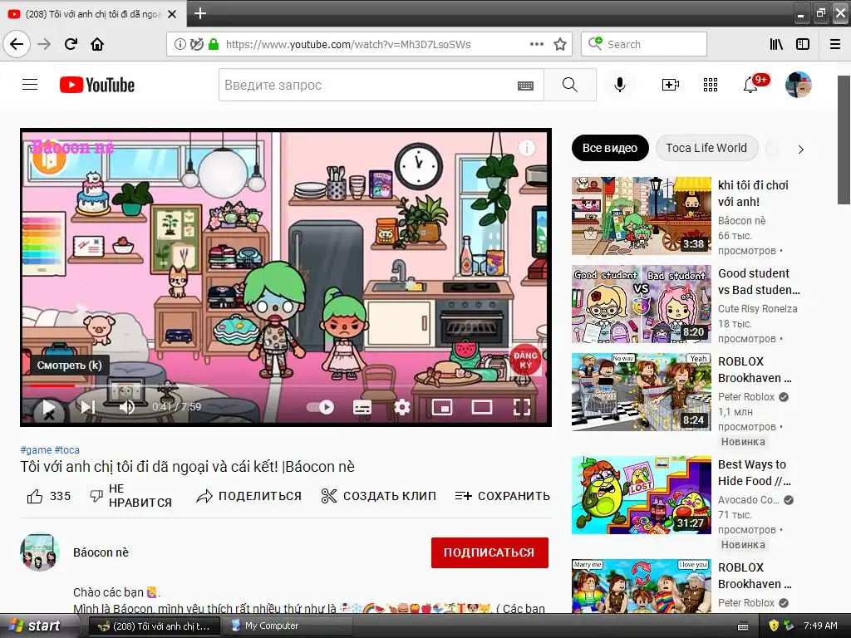
Task: Reload the page
Action: pyautogui.click(x=71, y=44)
